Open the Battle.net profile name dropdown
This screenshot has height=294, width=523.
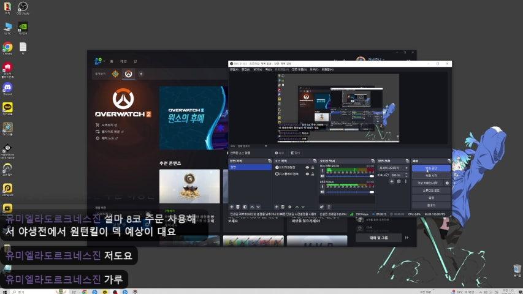tap(376, 59)
